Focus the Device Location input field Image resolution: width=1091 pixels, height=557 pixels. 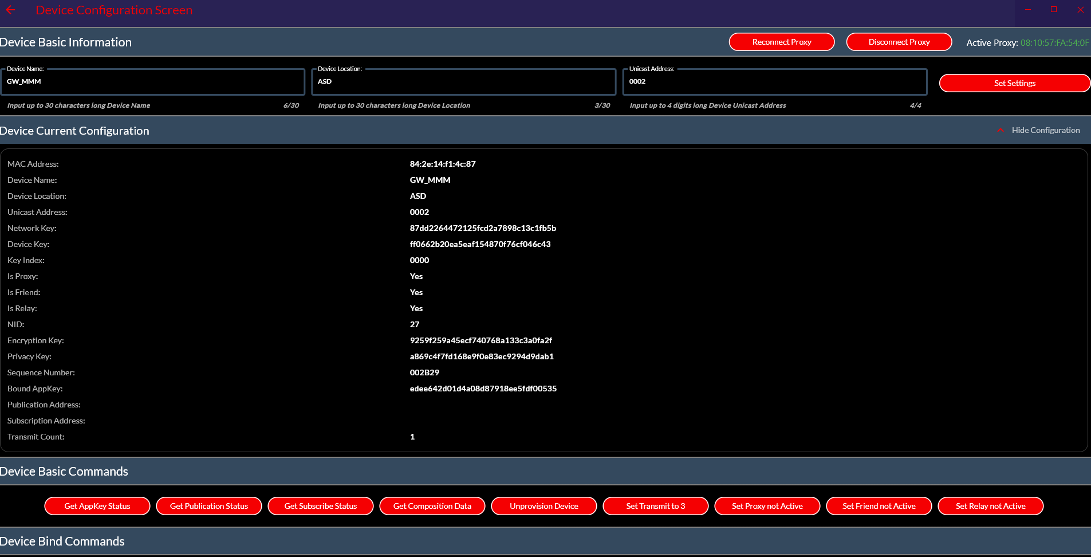pyautogui.click(x=463, y=82)
